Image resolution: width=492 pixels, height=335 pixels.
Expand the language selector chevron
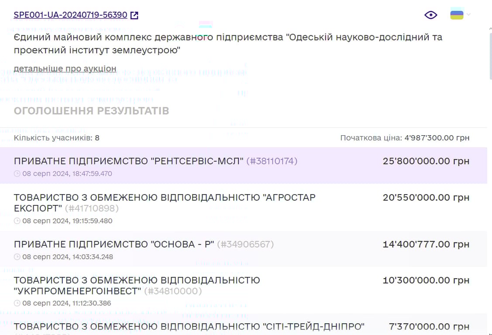pyautogui.click(x=468, y=14)
